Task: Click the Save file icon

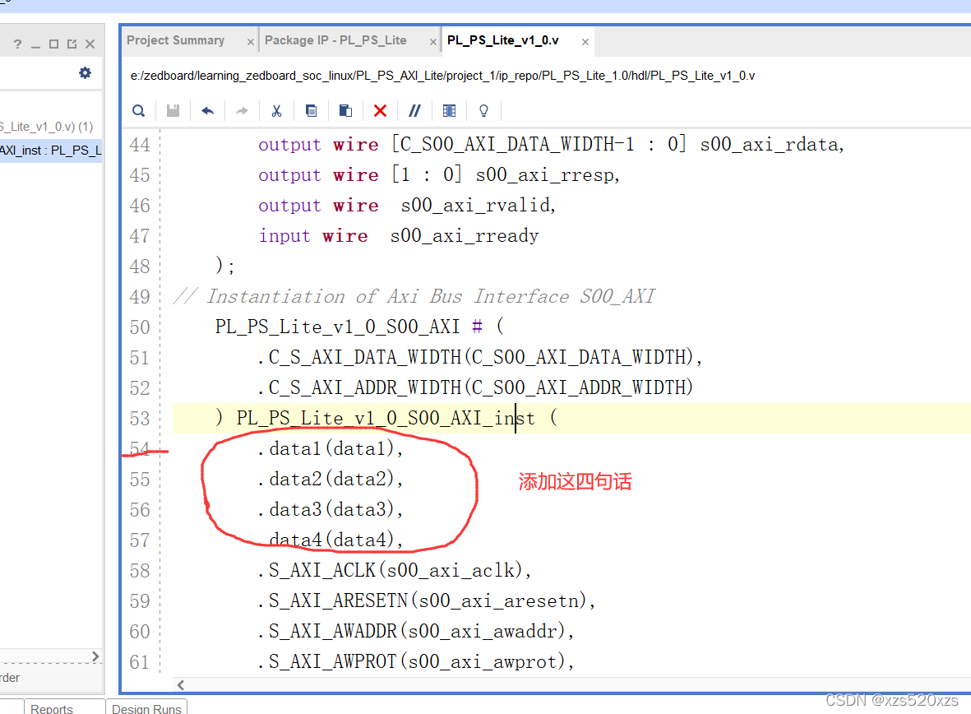Action: (x=173, y=111)
